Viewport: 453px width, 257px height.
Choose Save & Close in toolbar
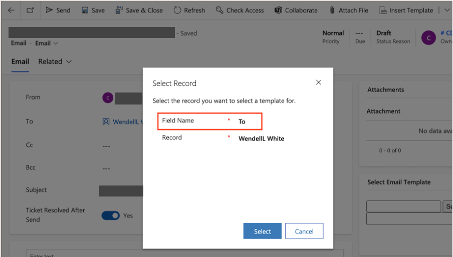tap(139, 10)
